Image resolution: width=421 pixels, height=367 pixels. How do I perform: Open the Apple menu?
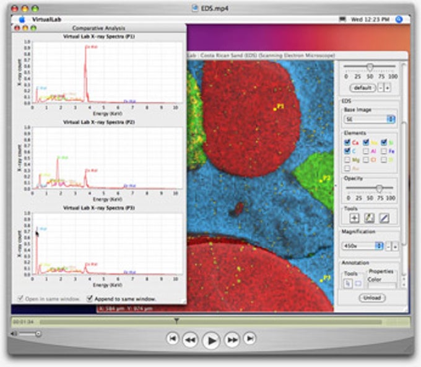[22, 19]
